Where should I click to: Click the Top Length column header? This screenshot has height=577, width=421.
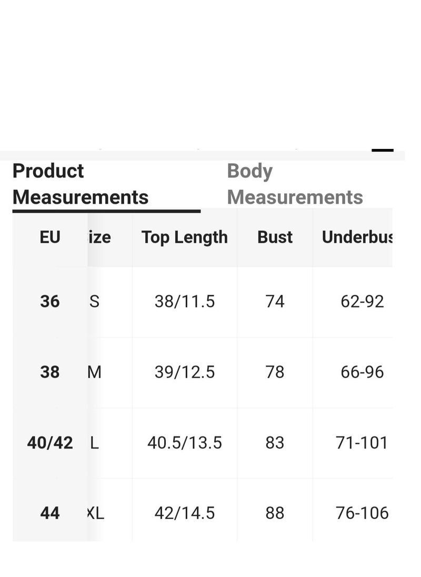pos(185,237)
